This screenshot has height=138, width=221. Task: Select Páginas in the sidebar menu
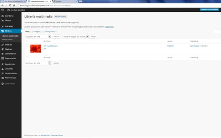pyautogui.click(x=9, y=49)
